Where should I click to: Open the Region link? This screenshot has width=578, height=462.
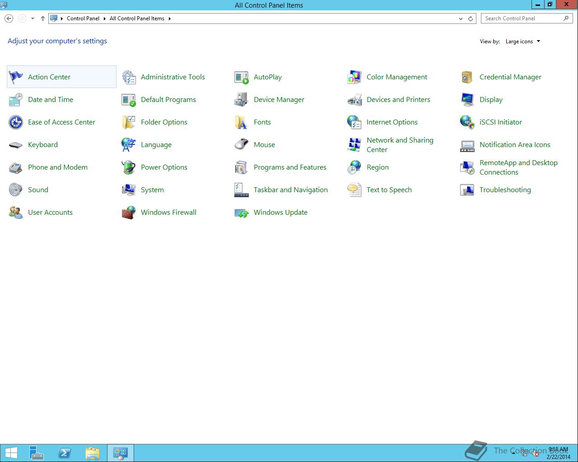point(378,167)
